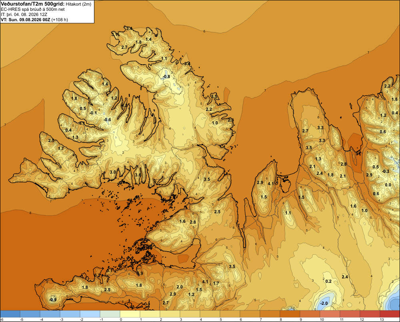Click the red swatch between 12 and 13
The image size is (400, 322).
pos(370,314)
